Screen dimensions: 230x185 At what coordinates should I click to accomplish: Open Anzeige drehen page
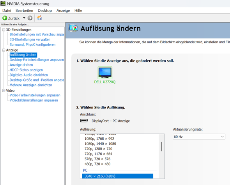[x=21, y=65]
